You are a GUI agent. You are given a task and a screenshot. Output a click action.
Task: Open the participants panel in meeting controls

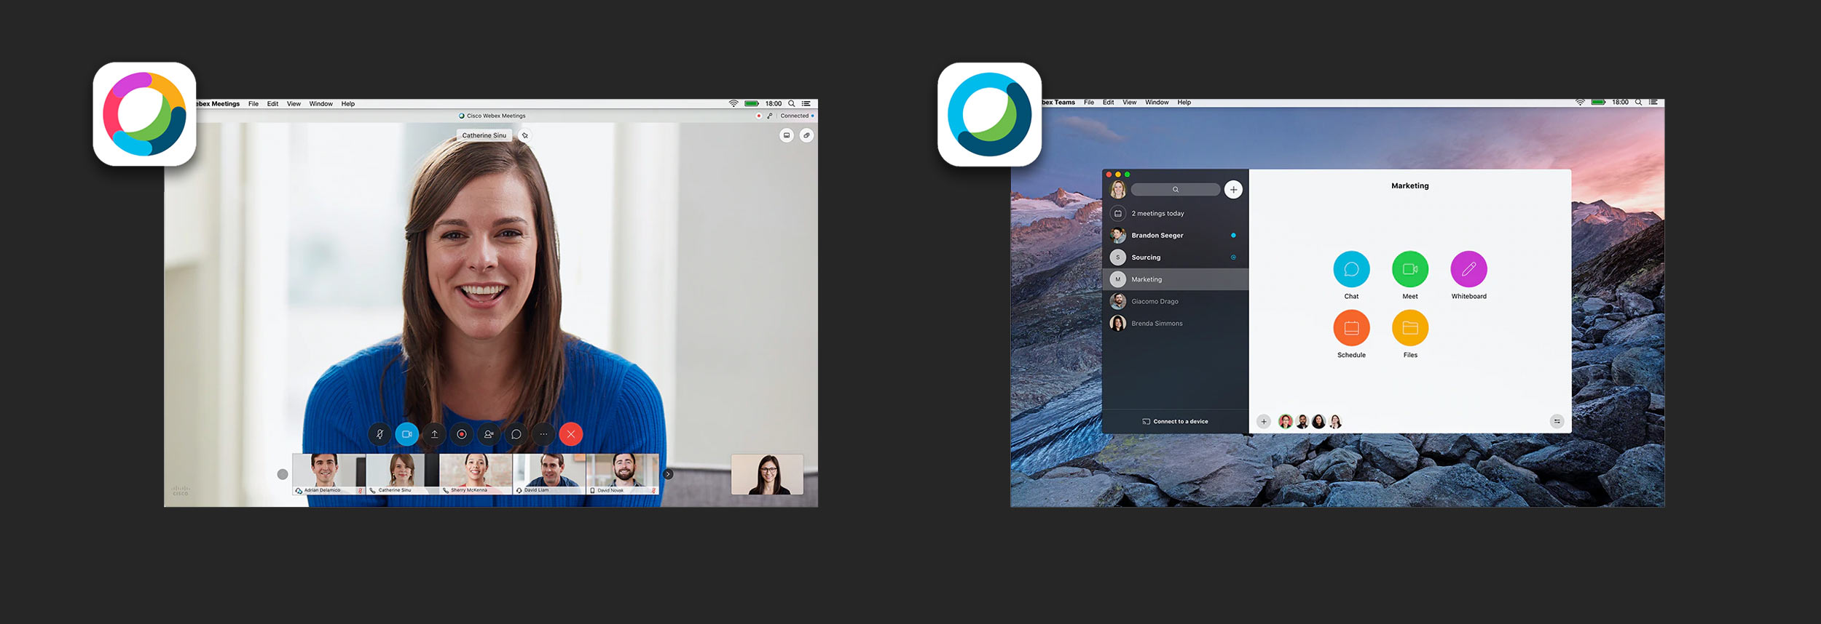pos(489,434)
